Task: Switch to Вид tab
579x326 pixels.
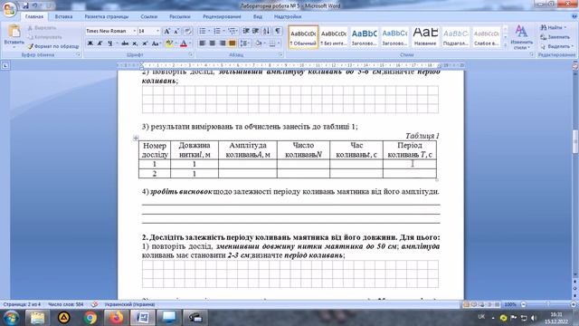Action: click(x=257, y=16)
